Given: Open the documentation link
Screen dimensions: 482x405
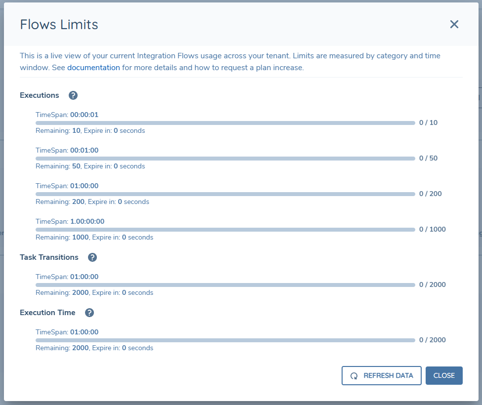Looking at the screenshot, I should 93,67.
